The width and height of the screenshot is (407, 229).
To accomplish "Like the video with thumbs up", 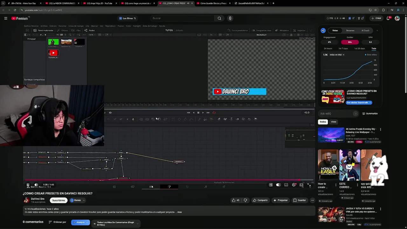I will tap(236, 200).
